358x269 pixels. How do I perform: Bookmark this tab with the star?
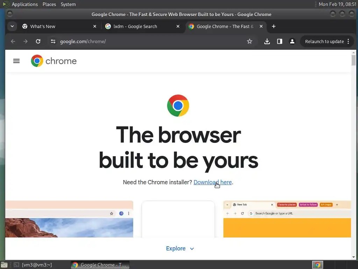(x=250, y=41)
